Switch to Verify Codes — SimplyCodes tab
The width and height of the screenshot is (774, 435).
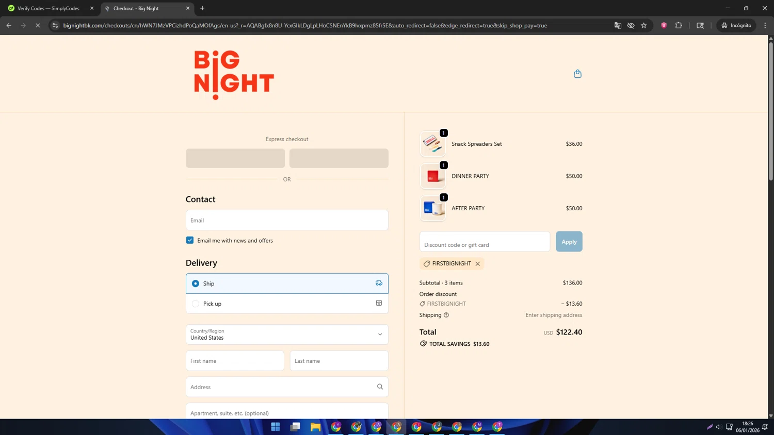pyautogui.click(x=49, y=8)
